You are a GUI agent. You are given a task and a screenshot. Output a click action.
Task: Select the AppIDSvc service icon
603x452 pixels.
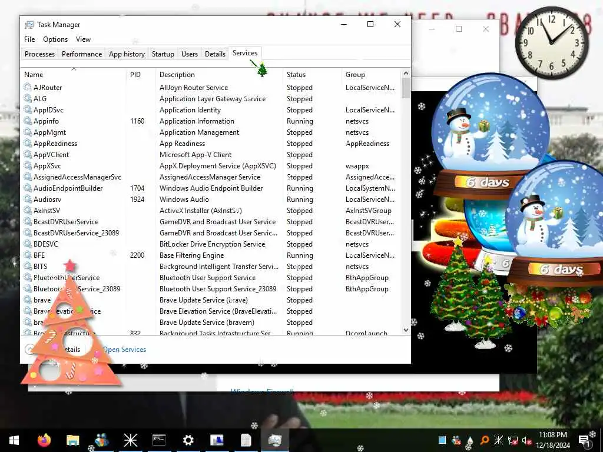tap(27, 109)
